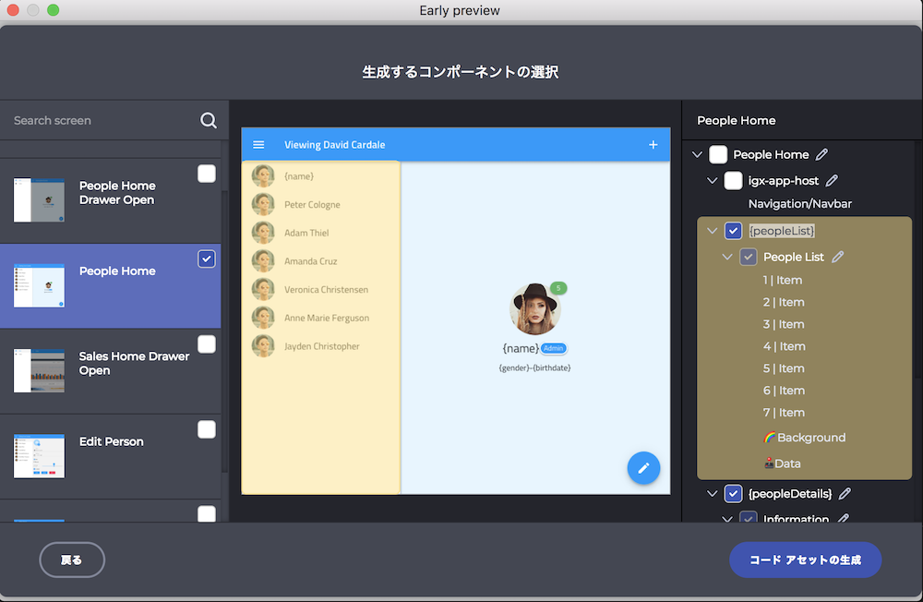
Task: Click the blue pencil edit floating button
Action: (643, 468)
